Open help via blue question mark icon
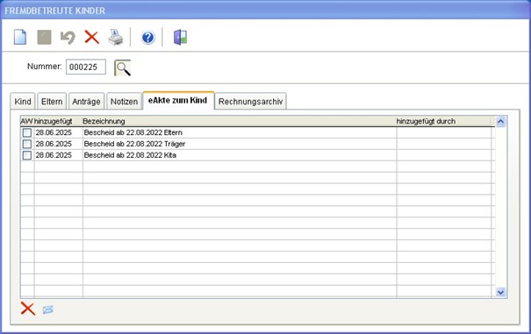The width and height of the screenshot is (531, 334). tap(148, 37)
